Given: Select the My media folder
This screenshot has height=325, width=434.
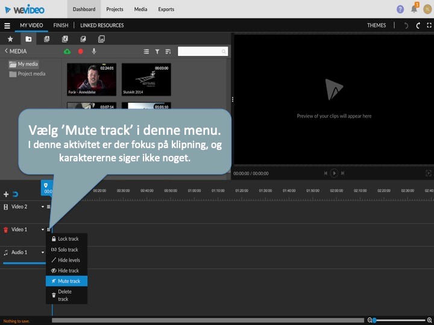Looking at the screenshot, I should click(x=24, y=64).
